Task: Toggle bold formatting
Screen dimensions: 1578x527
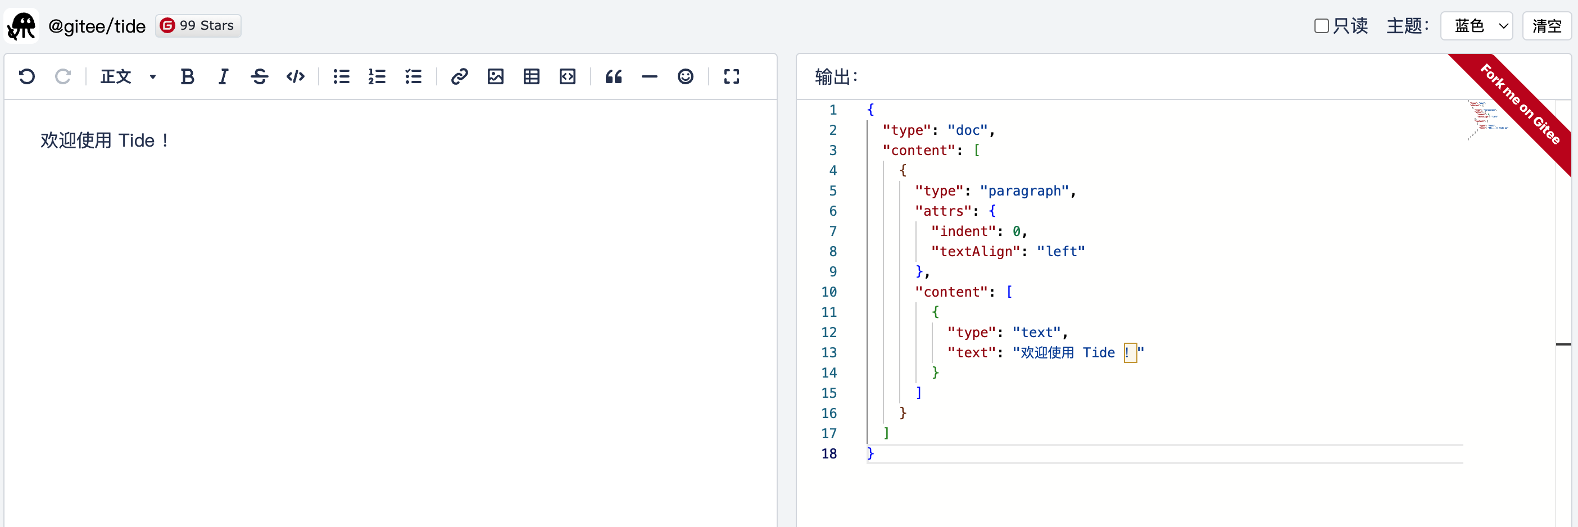Action: pyautogui.click(x=188, y=76)
